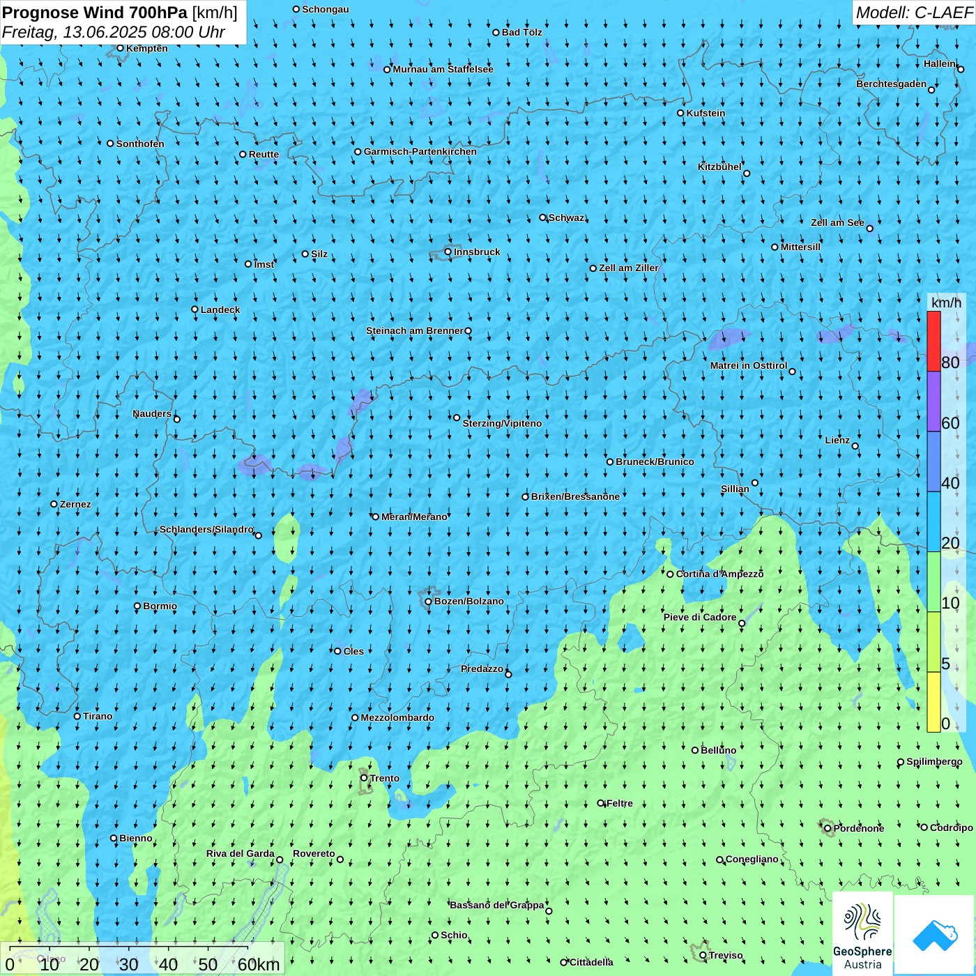Click the Cortina d'Ampezzo marker
Screen dimensions: 976x976
pyautogui.click(x=670, y=574)
